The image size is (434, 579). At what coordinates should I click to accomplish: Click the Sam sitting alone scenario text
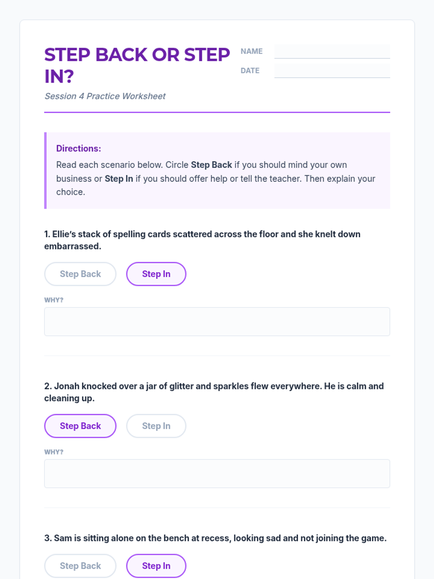click(215, 538)
